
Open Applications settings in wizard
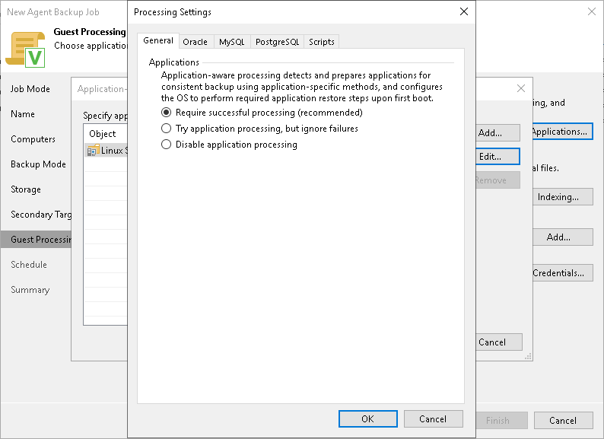[562, 132]
